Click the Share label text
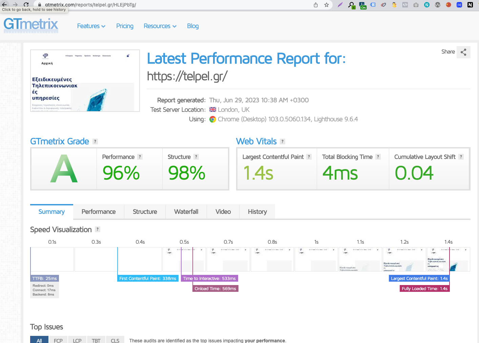Screen dimensions: 479x343 (448, 52)
